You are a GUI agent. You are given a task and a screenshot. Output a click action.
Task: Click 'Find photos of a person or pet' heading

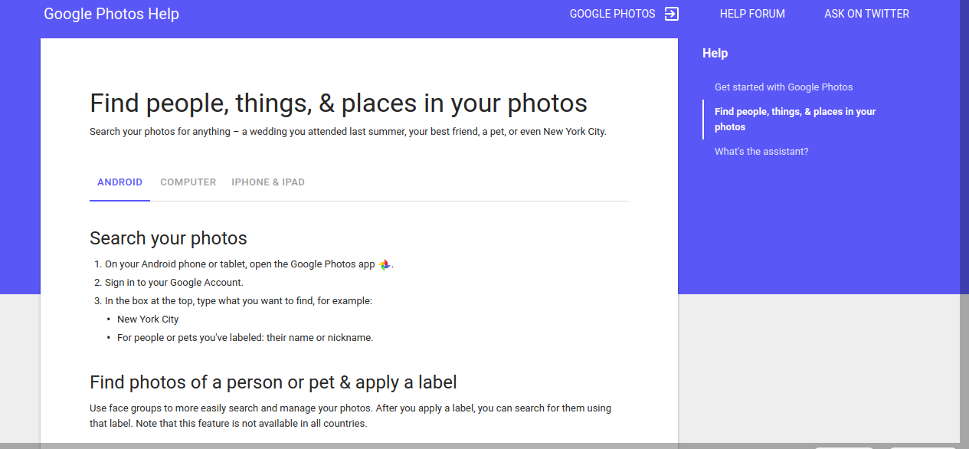[273, 382]
